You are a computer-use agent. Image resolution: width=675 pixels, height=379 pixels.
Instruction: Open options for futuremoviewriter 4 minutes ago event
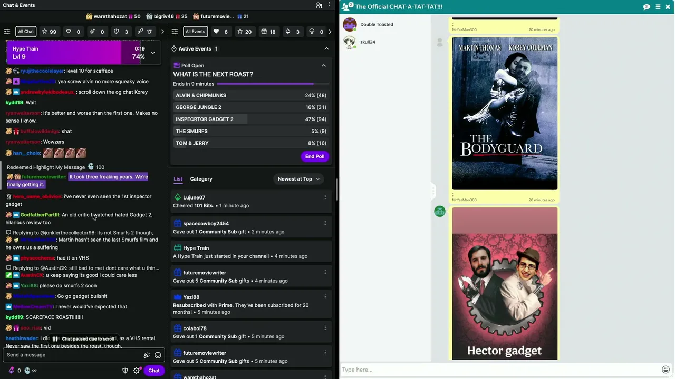click(325, 272)
